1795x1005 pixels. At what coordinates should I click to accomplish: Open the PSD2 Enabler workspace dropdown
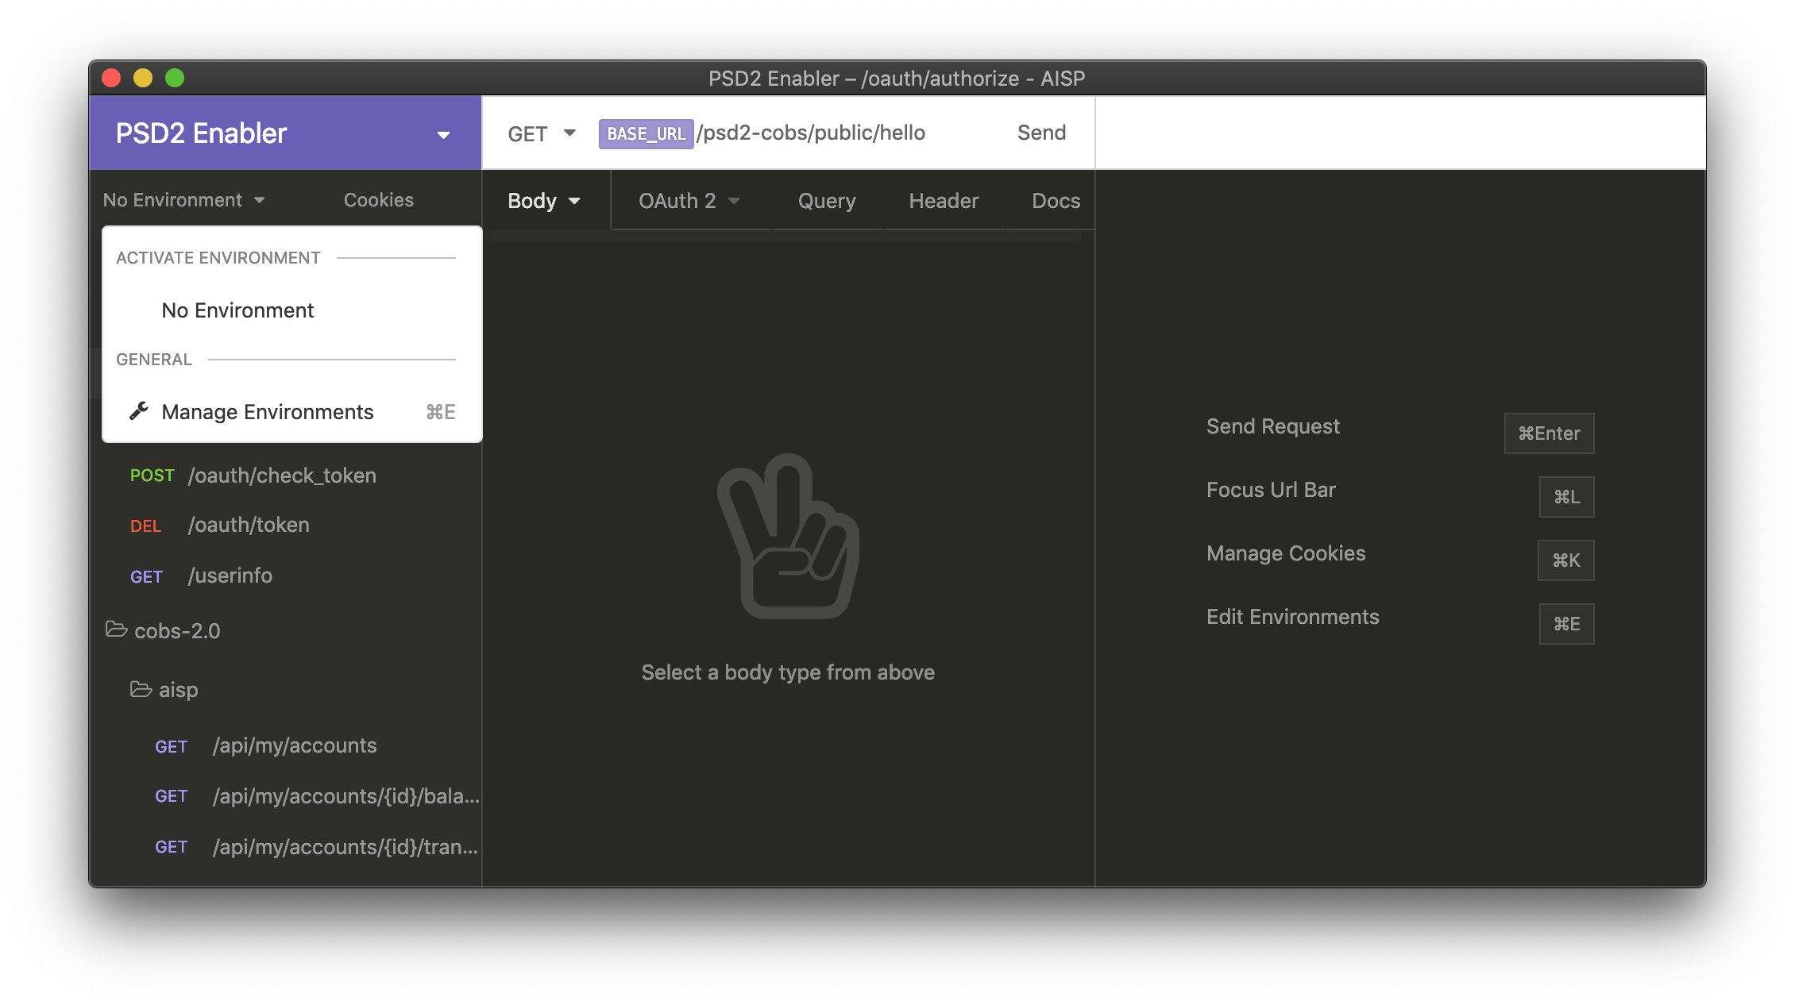[x=285, y=133]
